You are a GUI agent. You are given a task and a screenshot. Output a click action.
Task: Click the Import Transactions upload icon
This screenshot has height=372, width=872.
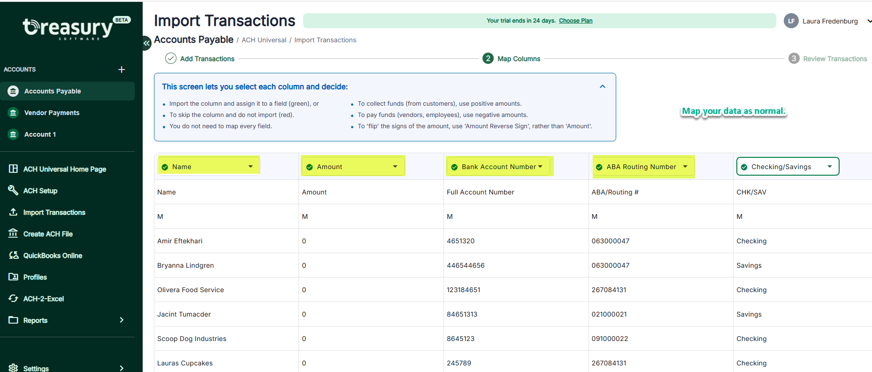[13, 212]
